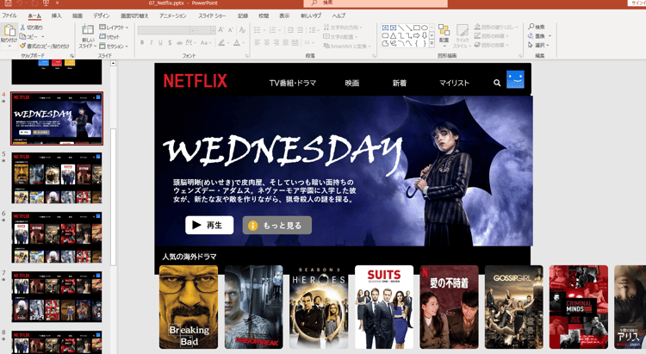Viewport: 646px width, 354px height.
Task: Select the text box shape in the gallery
Action: 385,28
